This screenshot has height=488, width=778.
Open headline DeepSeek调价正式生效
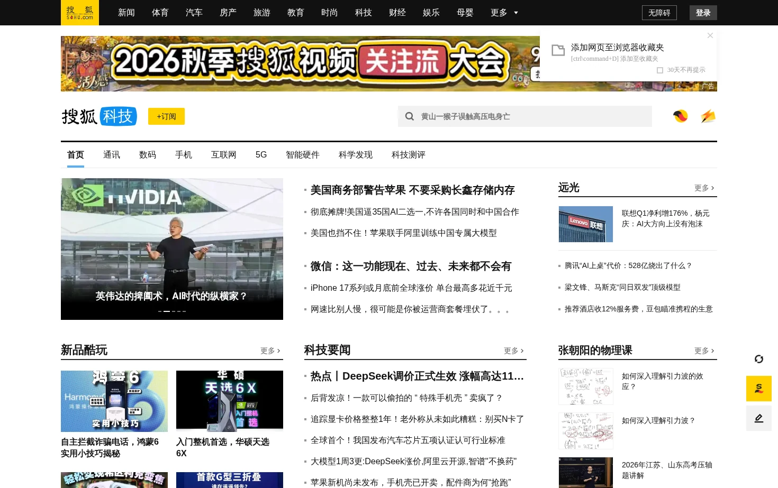(417, 376)
